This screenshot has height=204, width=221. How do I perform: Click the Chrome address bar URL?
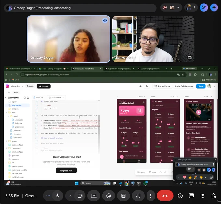47,75
